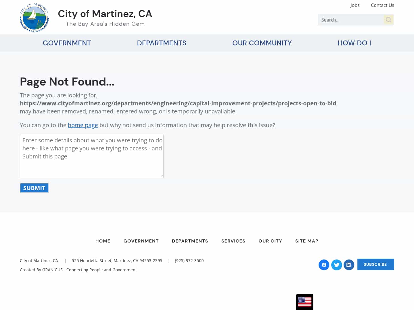
Task: Follow the home page link
Action: (x=83, y=125)
